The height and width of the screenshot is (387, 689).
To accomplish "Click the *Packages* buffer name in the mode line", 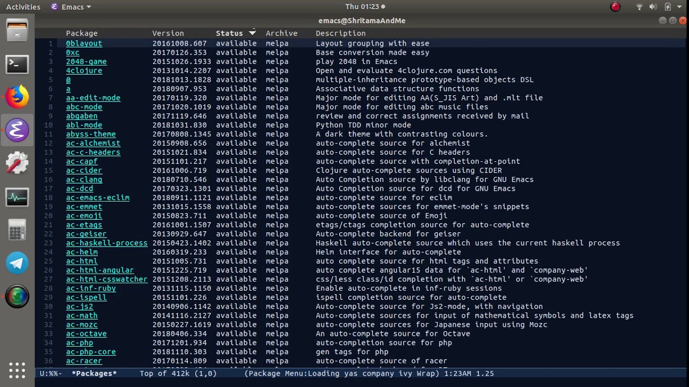I will tap(94, 374).
